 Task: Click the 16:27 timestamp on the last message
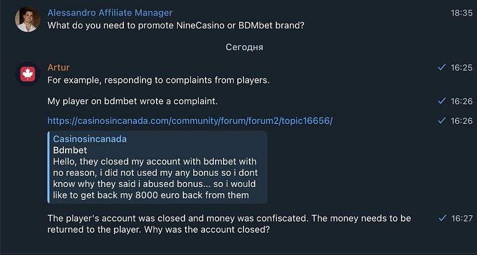tap(462, 218)
